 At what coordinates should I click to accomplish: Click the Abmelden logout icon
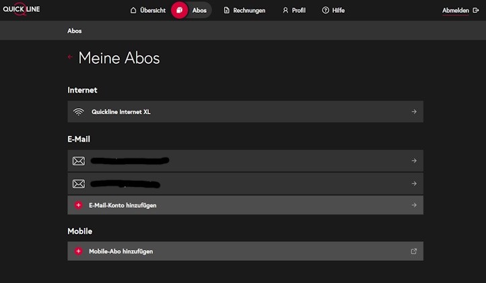(x=476, y=10)
